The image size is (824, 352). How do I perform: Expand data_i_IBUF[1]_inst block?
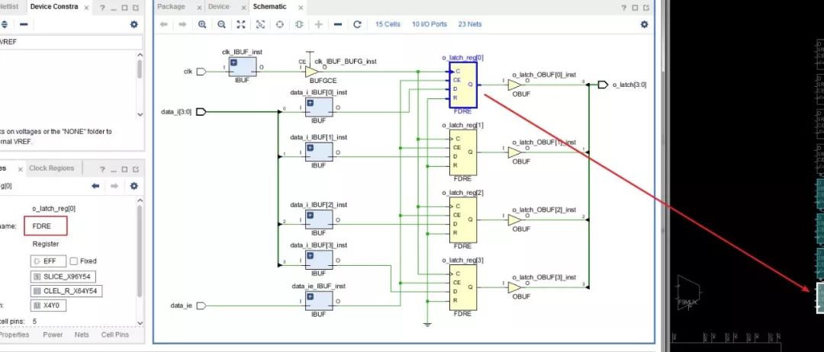coord(310,147)
